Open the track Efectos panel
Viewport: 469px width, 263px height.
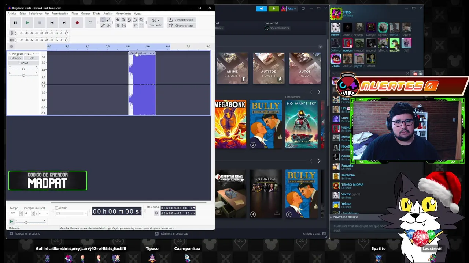click(23, 63)
